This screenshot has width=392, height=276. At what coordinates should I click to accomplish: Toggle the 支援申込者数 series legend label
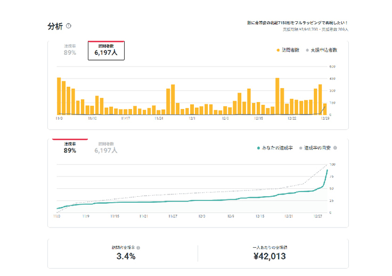[324, 49]
